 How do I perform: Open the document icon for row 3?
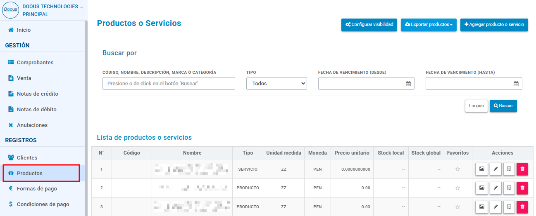[x=509, y=207]
